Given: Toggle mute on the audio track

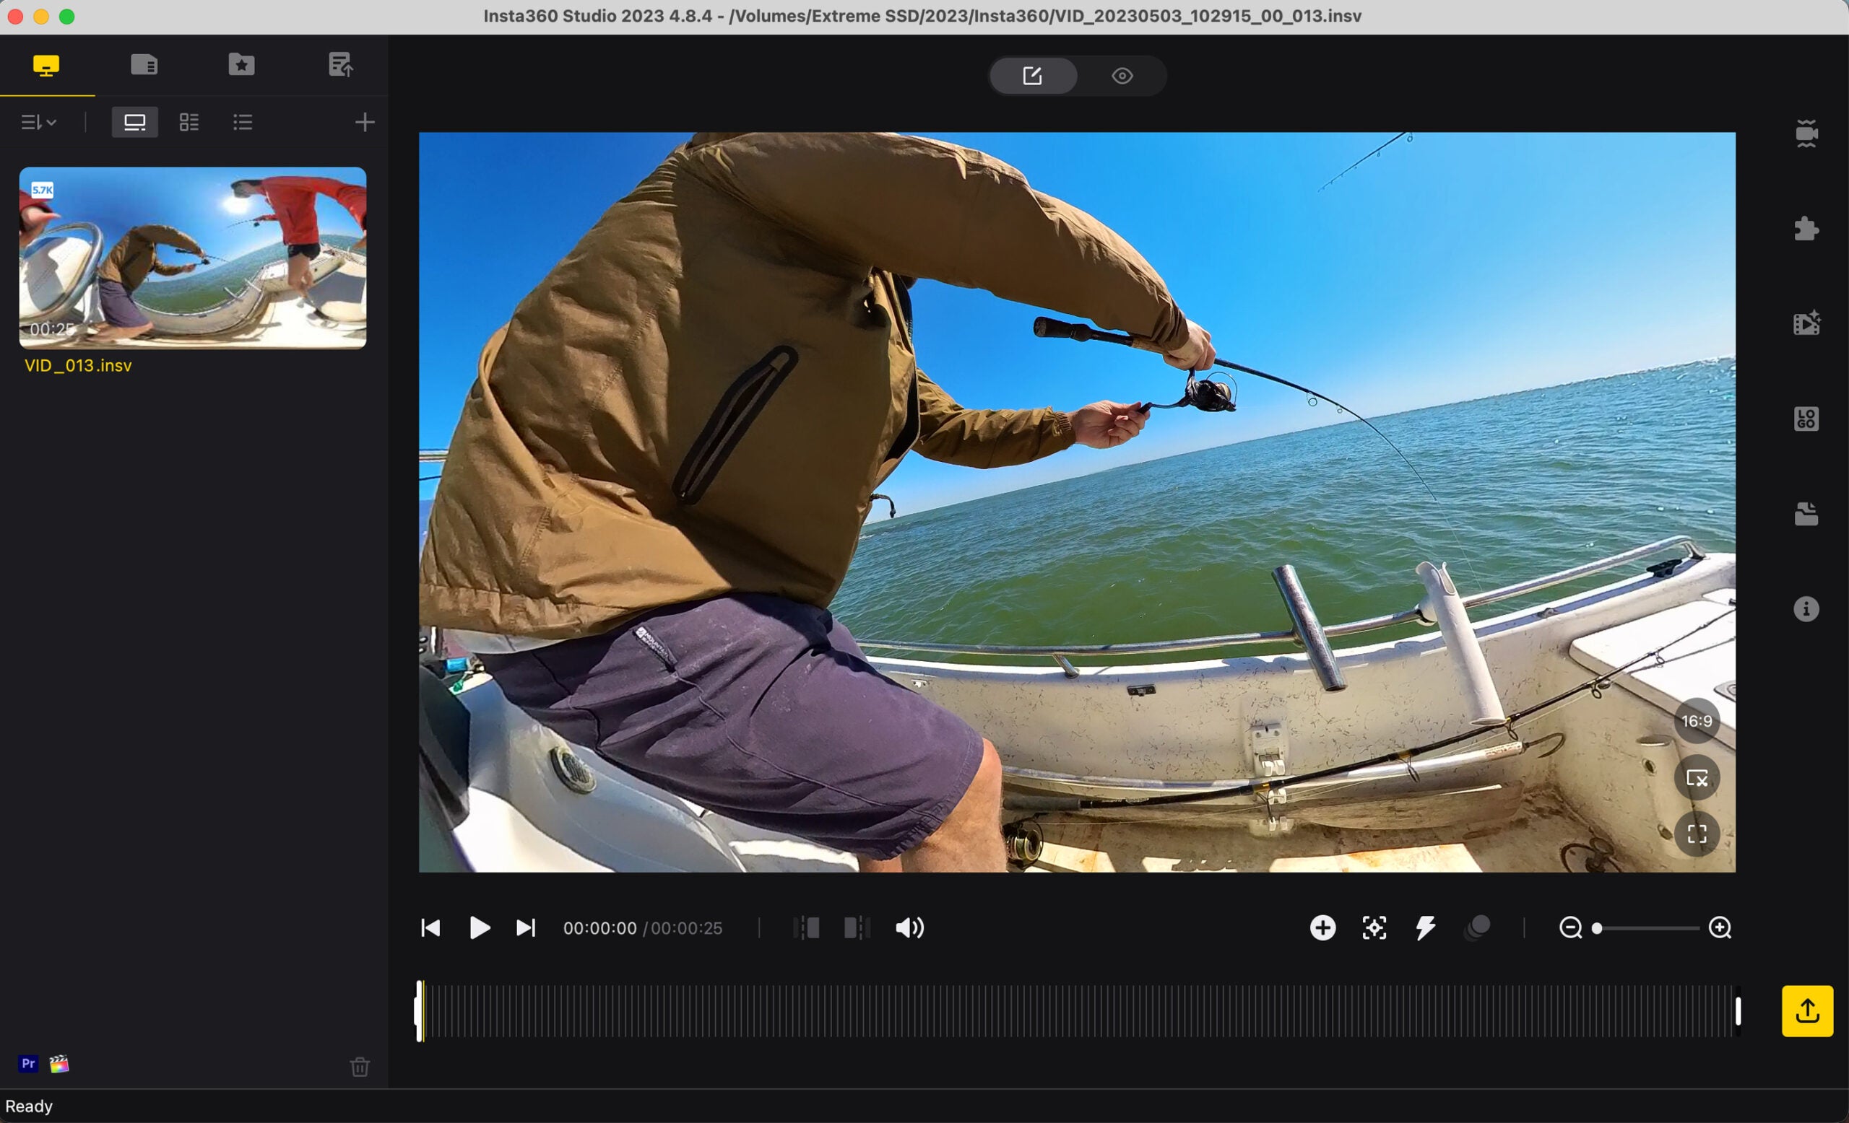Looking at the screenshot, I should pyautogui.click(x=910, y=927).
